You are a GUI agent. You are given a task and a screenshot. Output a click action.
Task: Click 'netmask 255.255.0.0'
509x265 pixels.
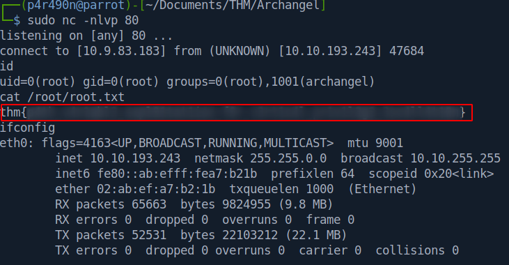coord(260,158)
